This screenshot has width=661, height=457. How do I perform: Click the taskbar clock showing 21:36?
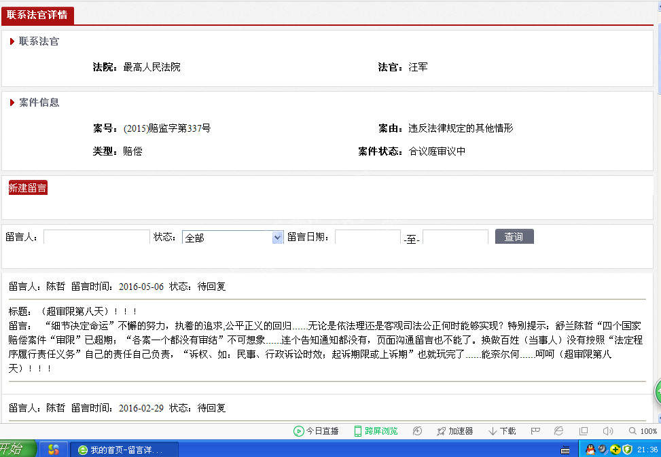coord(647,450)
